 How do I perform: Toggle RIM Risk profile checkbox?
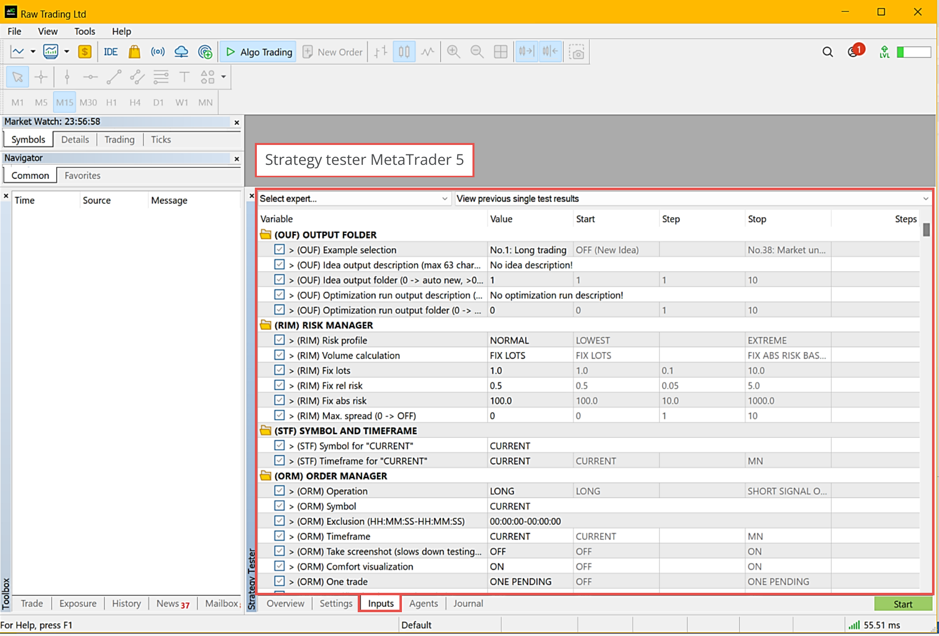point(279,340)
